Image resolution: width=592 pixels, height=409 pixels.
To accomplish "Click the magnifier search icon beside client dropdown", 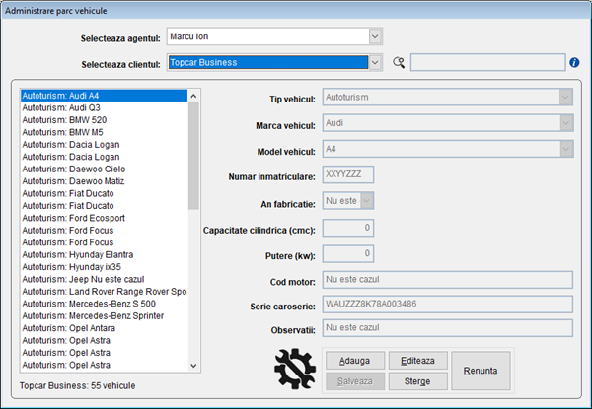I will click(399, 63).
